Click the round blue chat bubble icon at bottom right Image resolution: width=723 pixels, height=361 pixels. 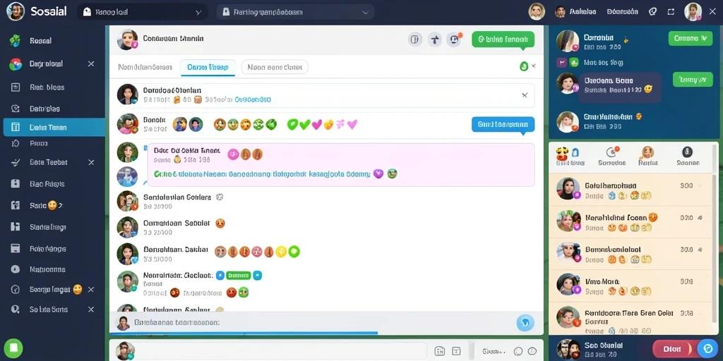(x=707, y=348)
